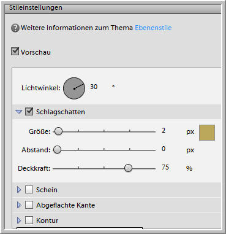Open the shadow color swatch
Viewport: 226px width, 234px height.
[207, 133]
